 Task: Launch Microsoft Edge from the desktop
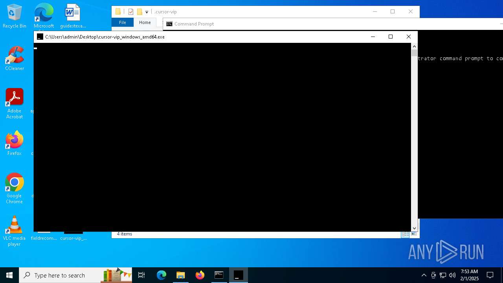tap(44, 17)
